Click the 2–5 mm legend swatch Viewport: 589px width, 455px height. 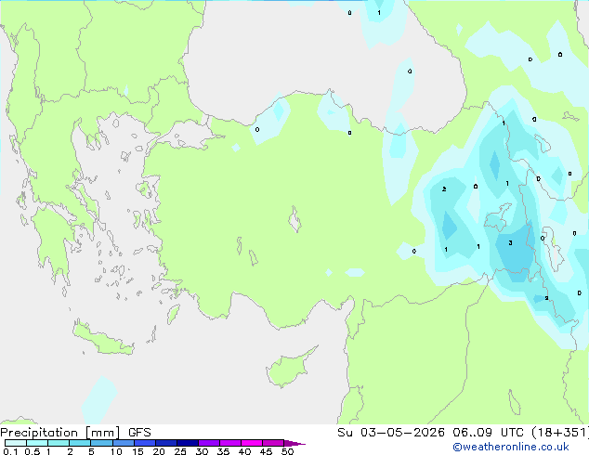coord(80,443)
